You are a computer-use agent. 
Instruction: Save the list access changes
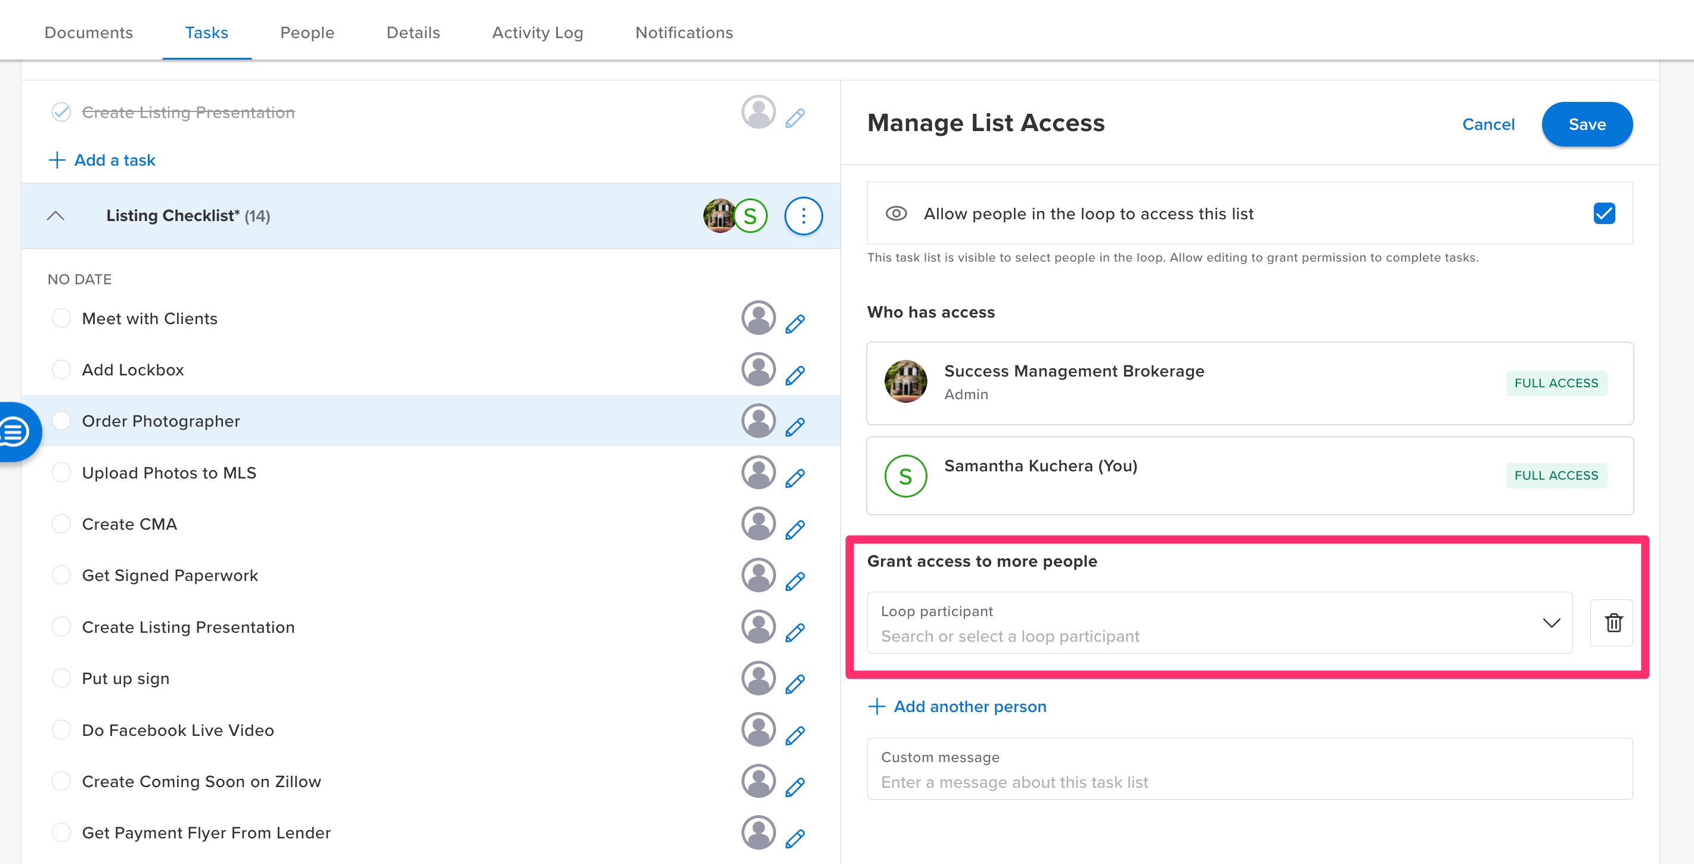point(1587,123)
